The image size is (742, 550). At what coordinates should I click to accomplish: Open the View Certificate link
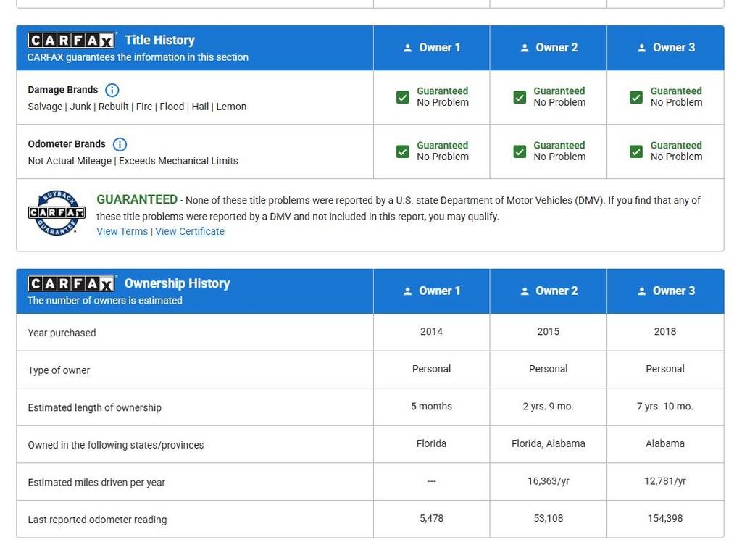pyautogui.click(x=190, y=231)
